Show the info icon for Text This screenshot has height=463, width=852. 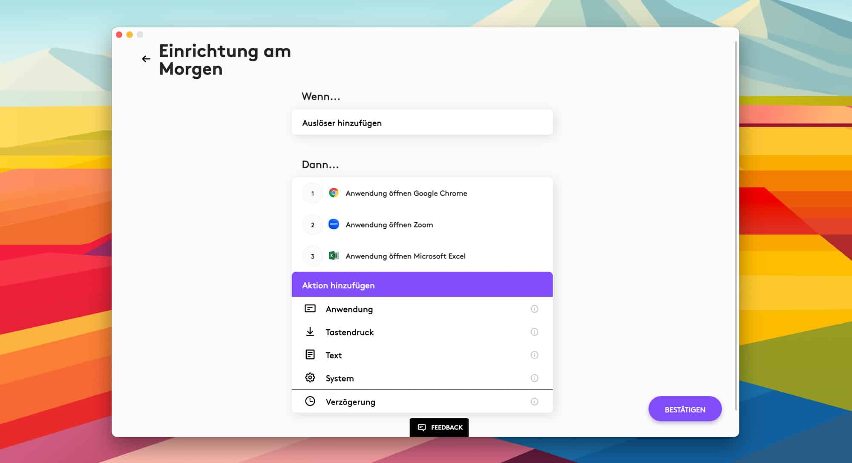point(534,355)
